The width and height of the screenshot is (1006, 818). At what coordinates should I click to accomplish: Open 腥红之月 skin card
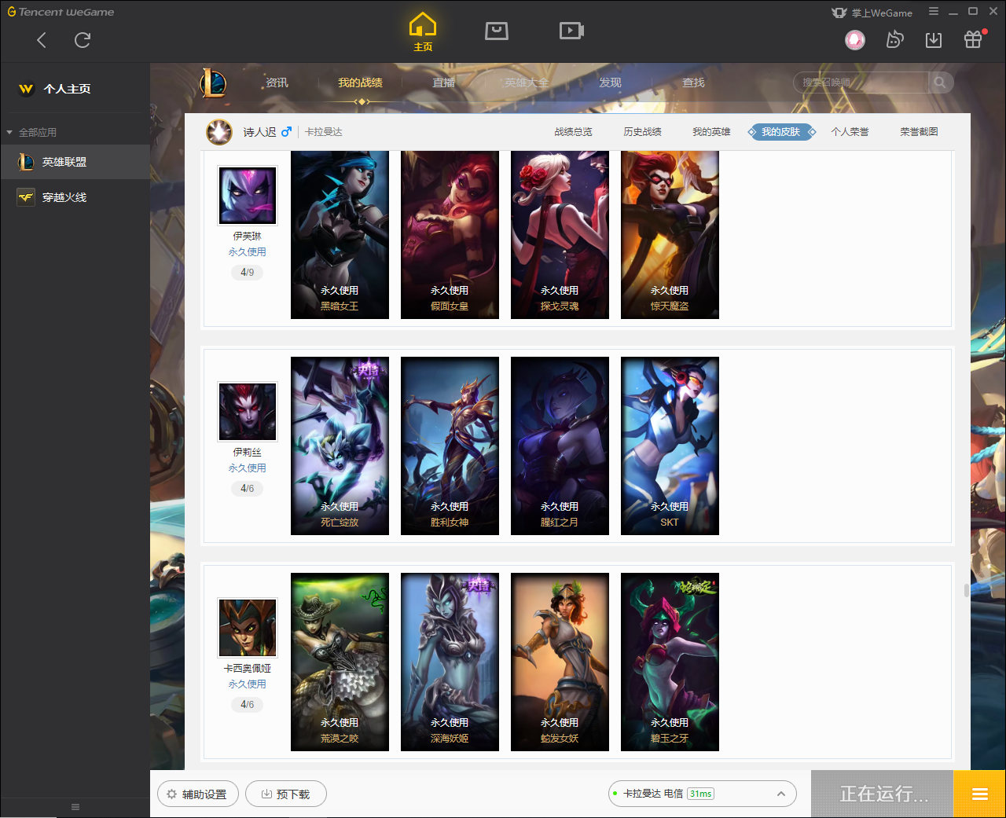click(x=560, y=446)
